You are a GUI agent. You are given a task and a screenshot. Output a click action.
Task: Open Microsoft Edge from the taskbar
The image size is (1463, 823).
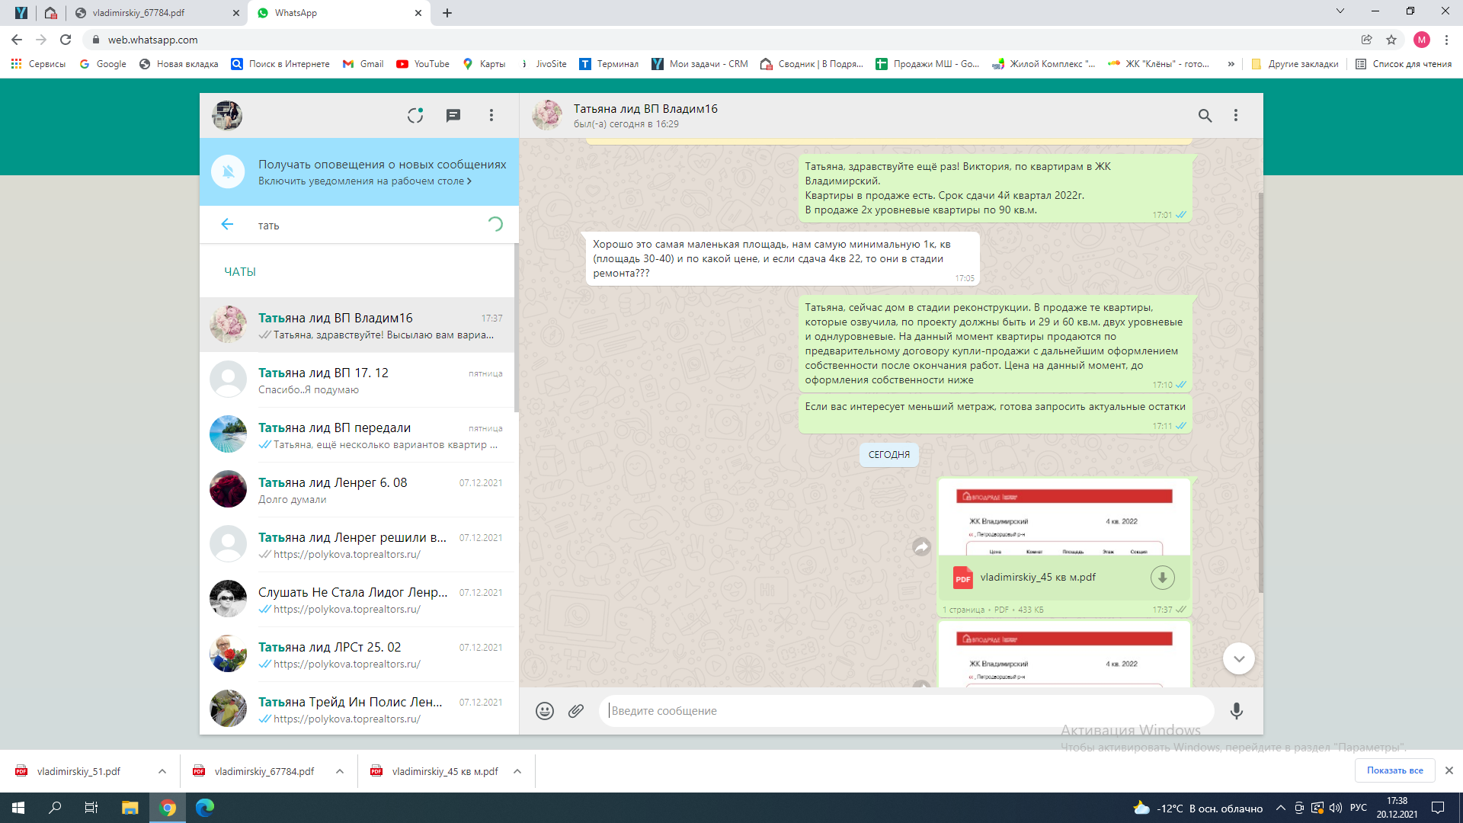coord(205,808)
